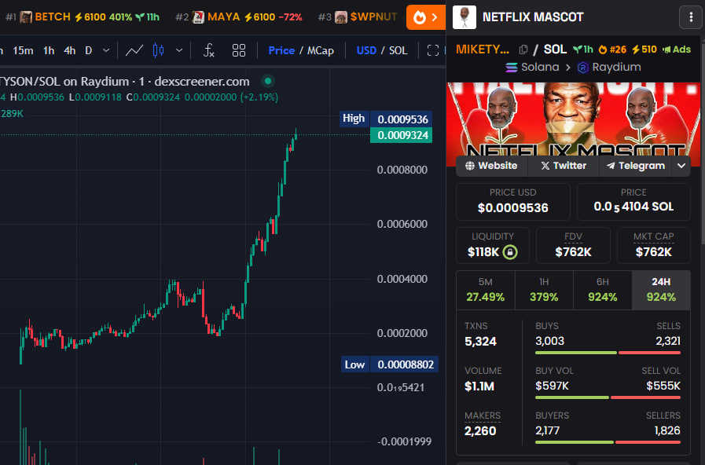Click the buy vol versus sell vol bar
This screenshot has height=465, width=705.
coord(608,397)
